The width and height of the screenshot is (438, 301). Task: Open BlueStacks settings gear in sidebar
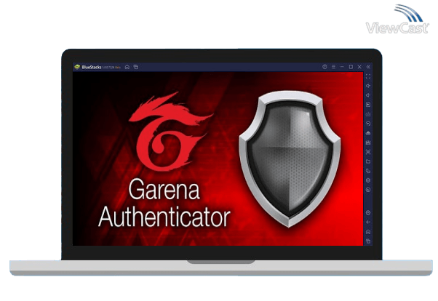[x=368, y=213]
